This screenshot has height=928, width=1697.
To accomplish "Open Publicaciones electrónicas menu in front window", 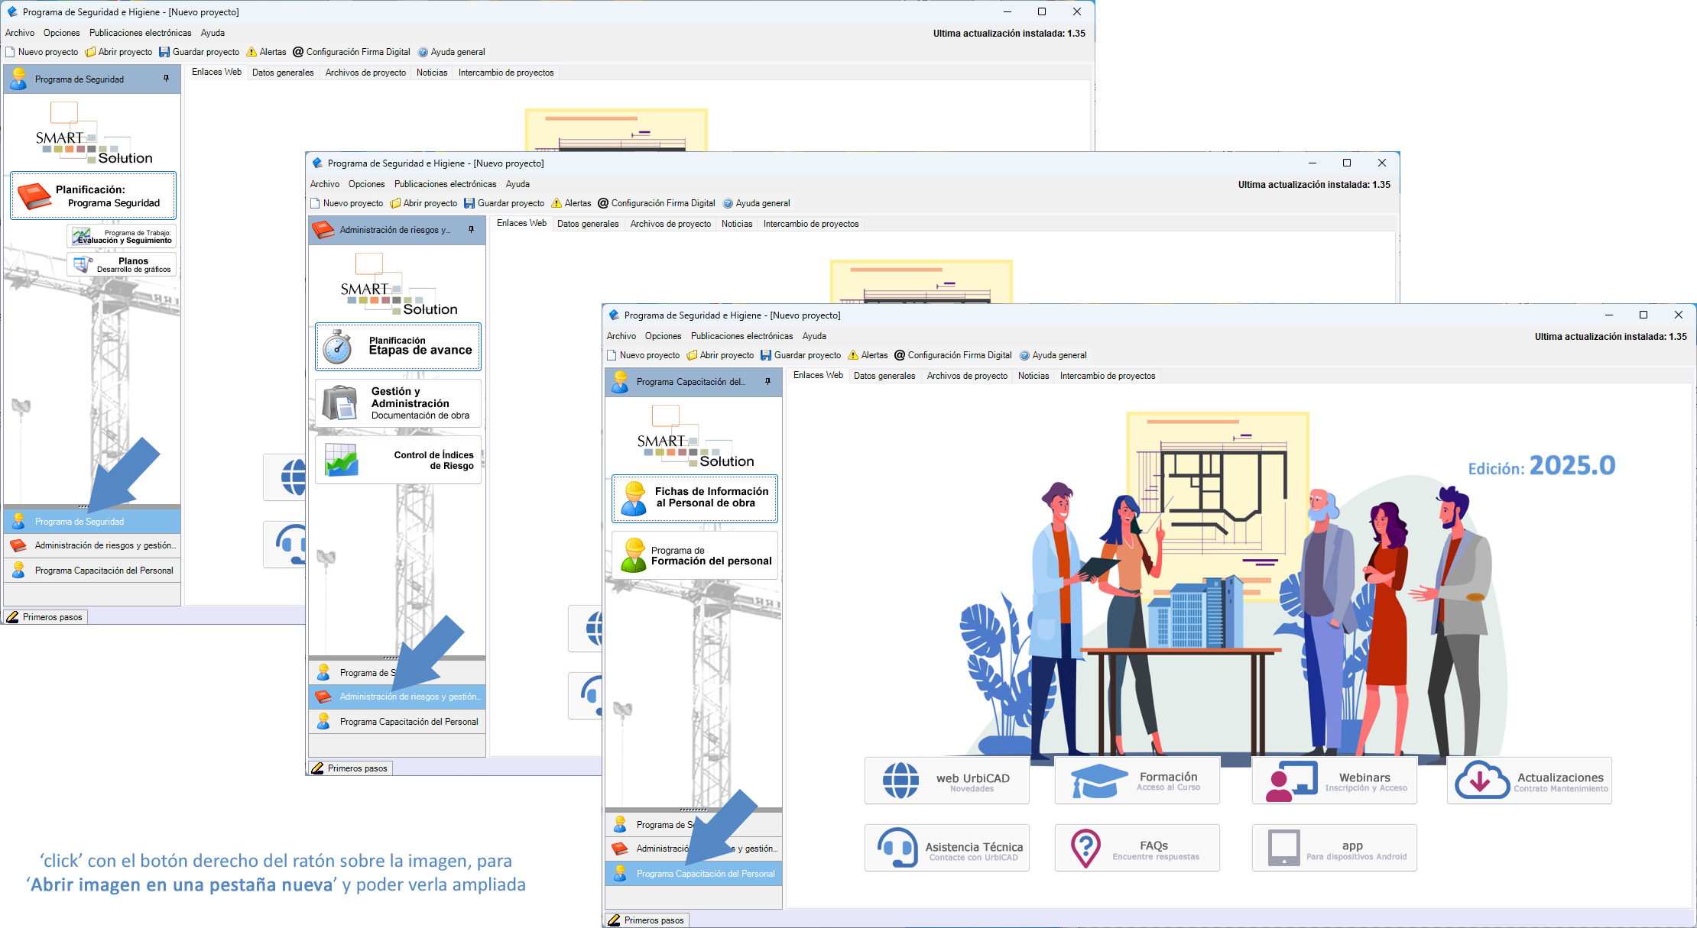I will tap(741, 336).
